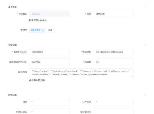154x114 pixels.
Task: Collapse the 基本信息 section chevron
Action: [145, 7]
